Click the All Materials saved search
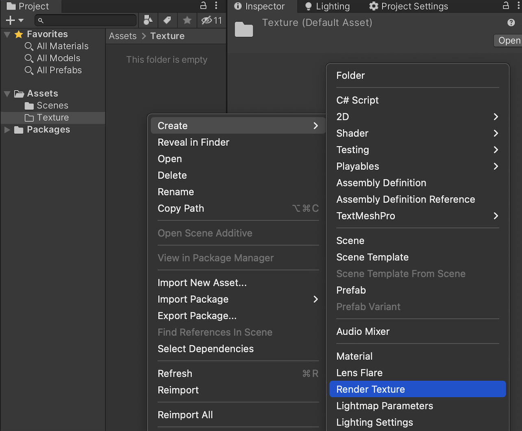 [x=62, y=46]
